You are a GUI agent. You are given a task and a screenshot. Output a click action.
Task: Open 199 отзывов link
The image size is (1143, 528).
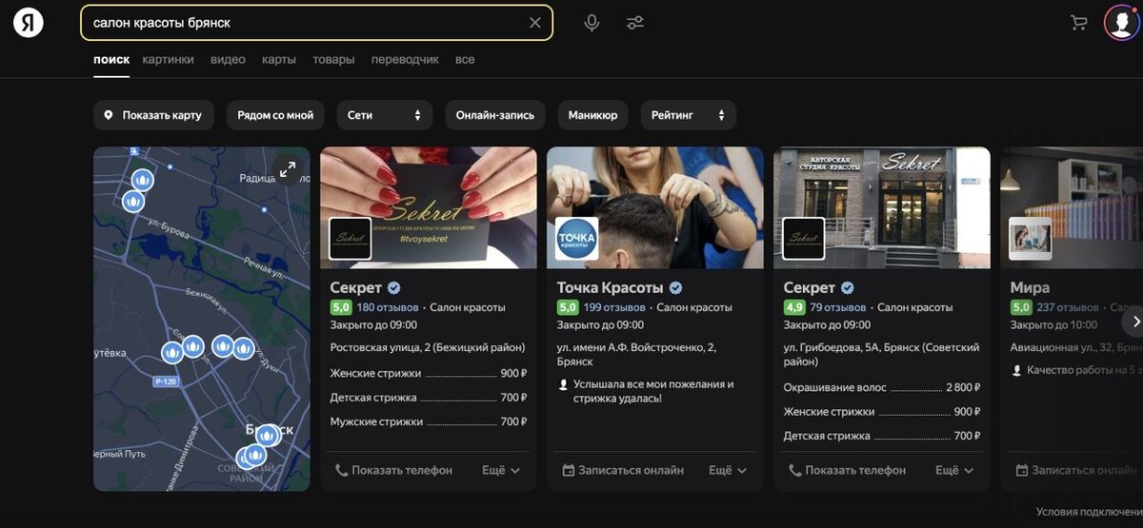(x=614, y=307)
